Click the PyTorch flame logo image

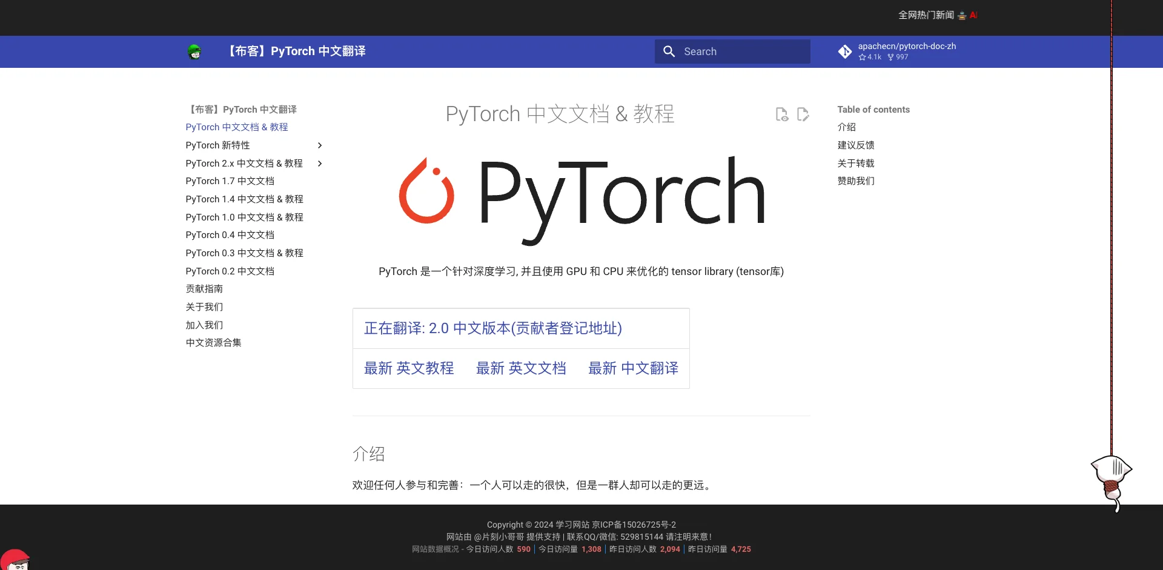(x=427, y=191)
